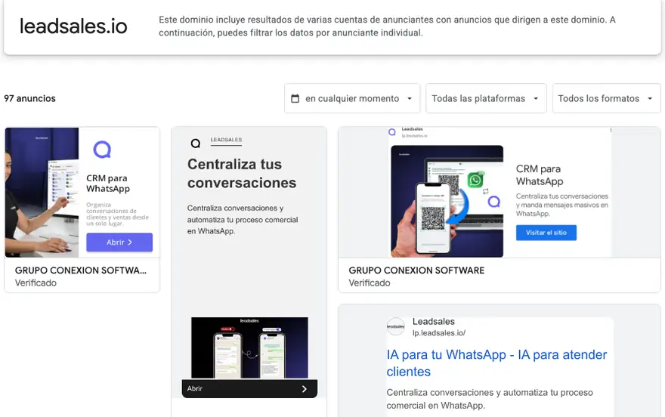Open 'IA para tu WhatsApp' ad headline link
This screenshot has height=417, width=665.
pyautogui.click(x=496, y=363)
